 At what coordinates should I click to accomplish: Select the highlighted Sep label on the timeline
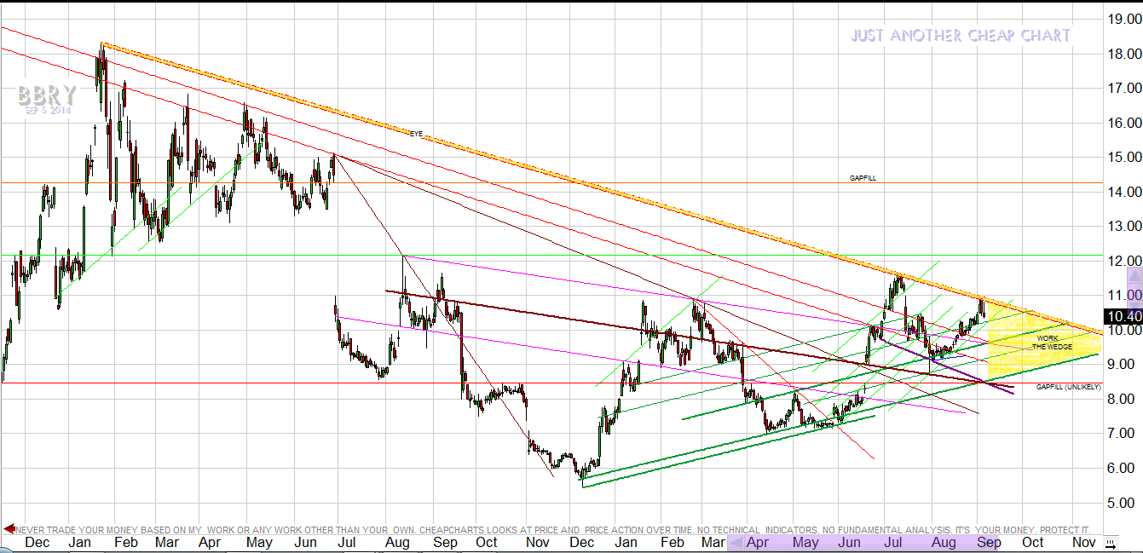(x=988, y=542)
